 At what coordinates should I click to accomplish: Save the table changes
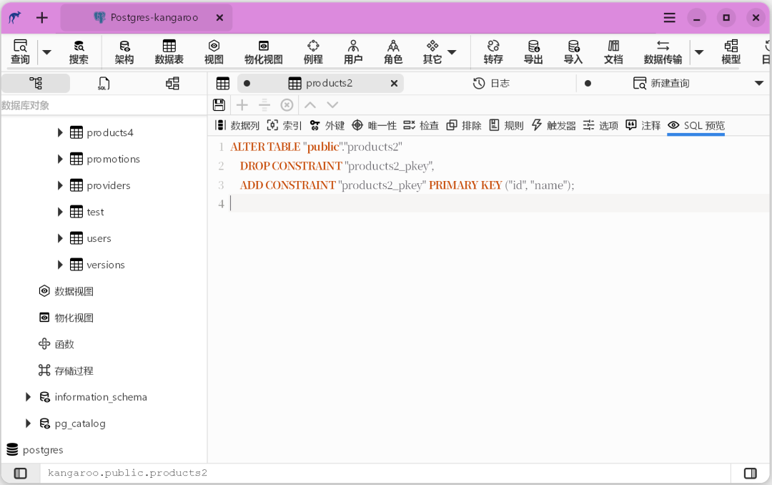pyautogui.click(x=219, y=104)
